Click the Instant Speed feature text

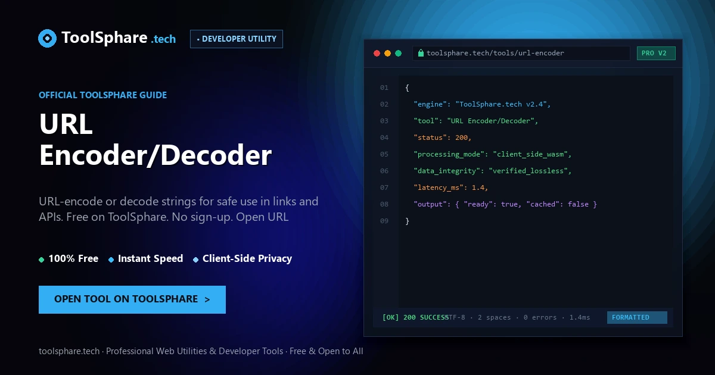click(x=151, y=258)
